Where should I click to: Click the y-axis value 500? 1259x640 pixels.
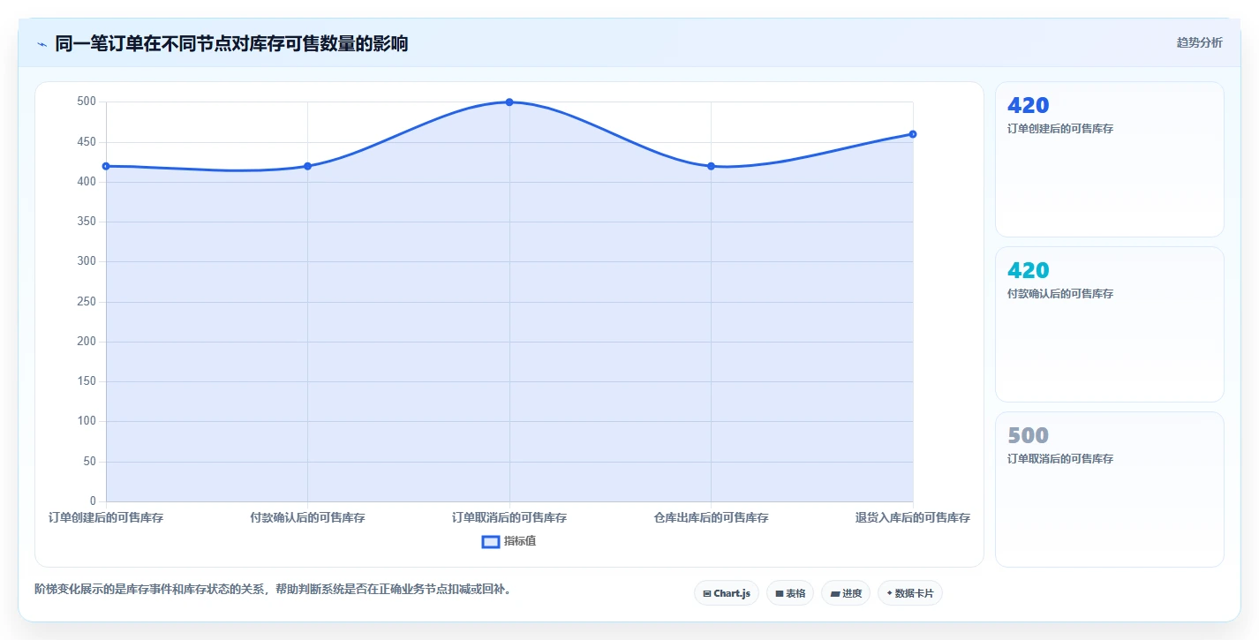click(86, 102)
